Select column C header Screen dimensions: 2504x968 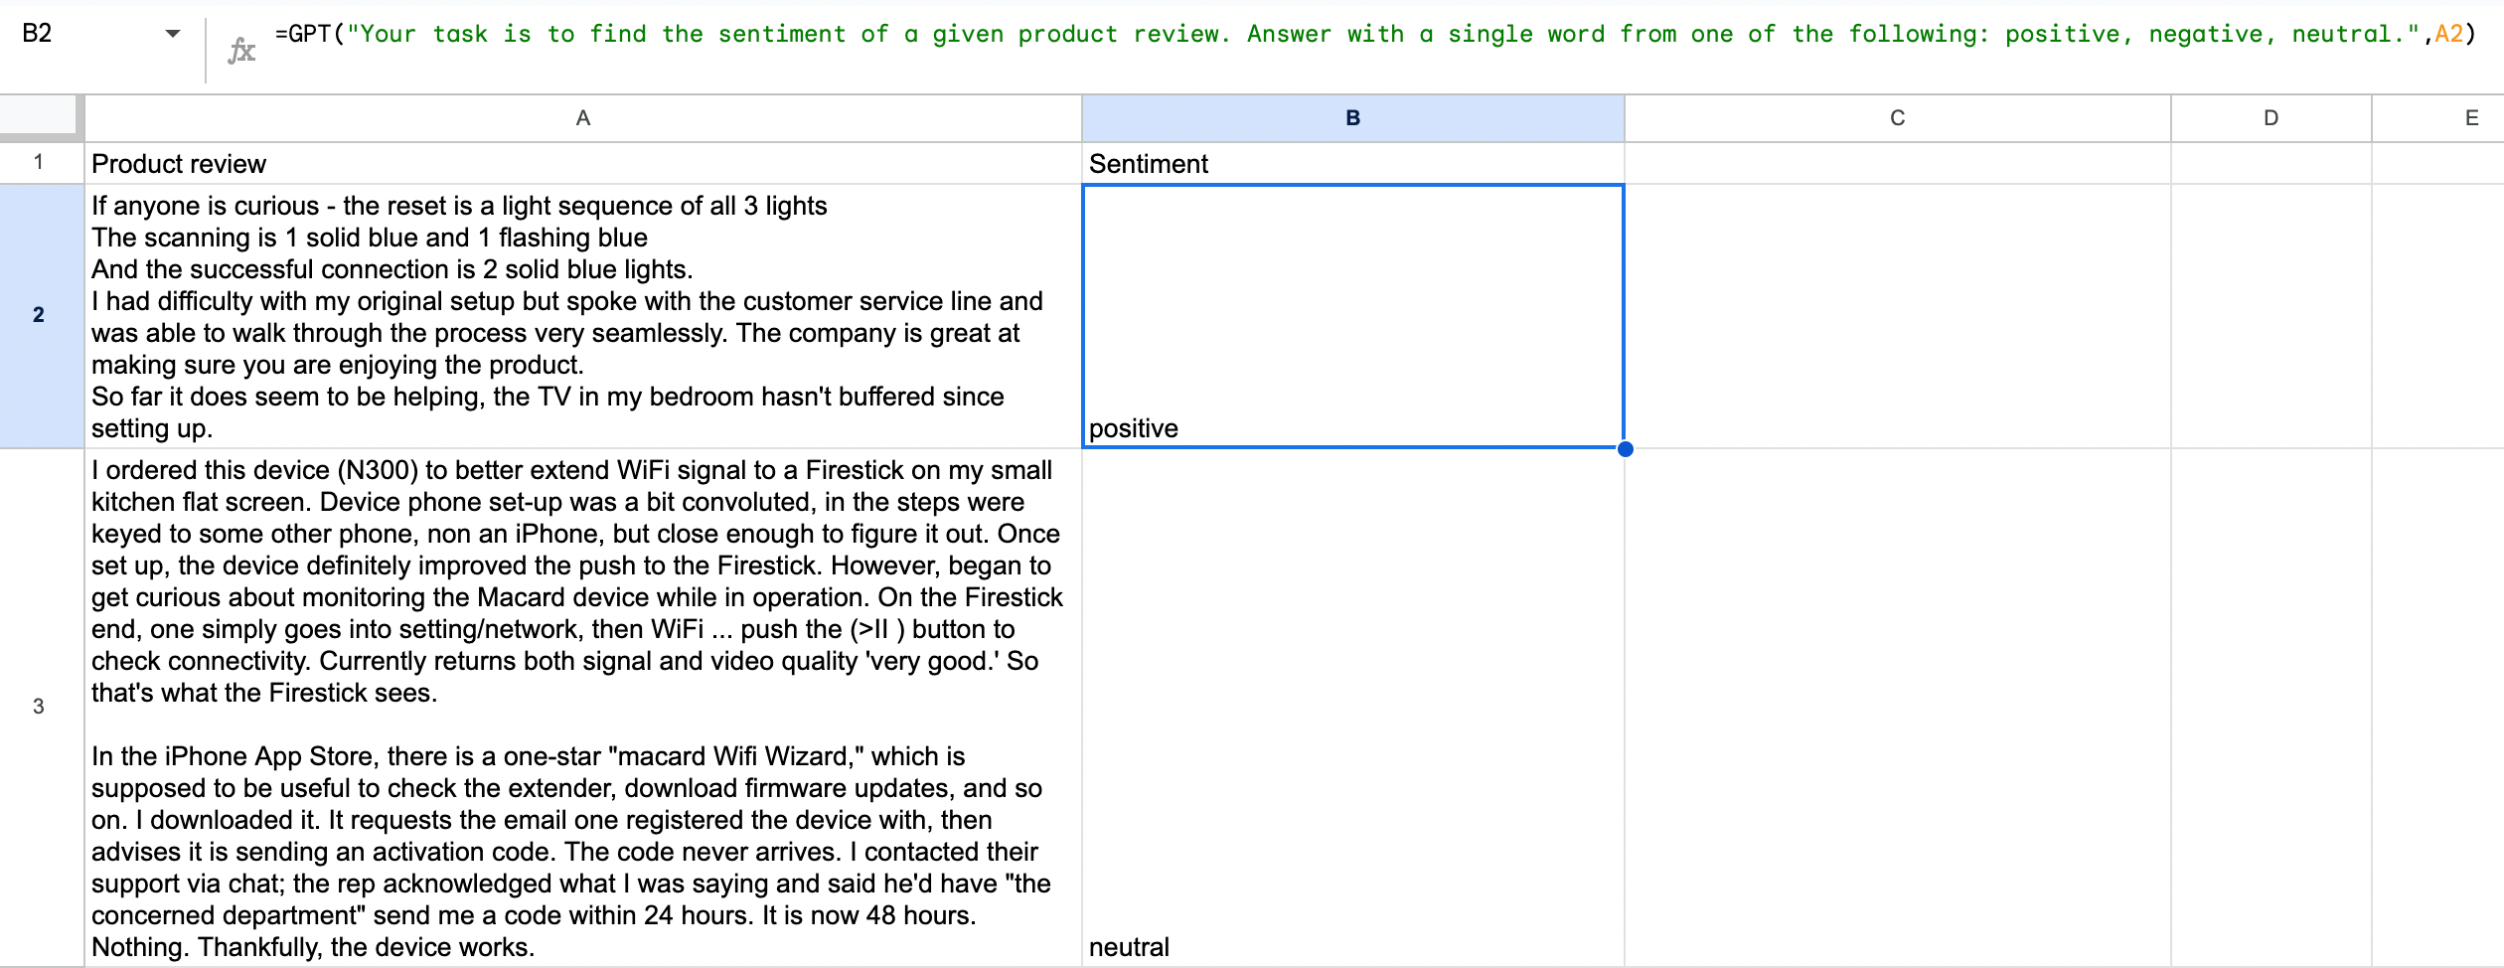pyautogui.click(x=1897, y=118)
